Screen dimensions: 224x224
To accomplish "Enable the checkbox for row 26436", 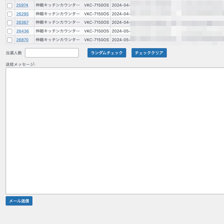I will (10, 31).
